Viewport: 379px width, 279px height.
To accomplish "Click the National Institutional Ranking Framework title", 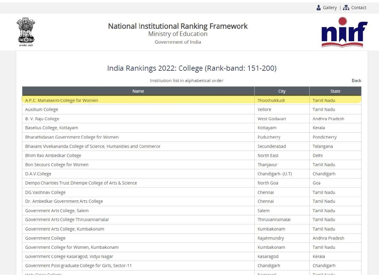I will (178, 26).
